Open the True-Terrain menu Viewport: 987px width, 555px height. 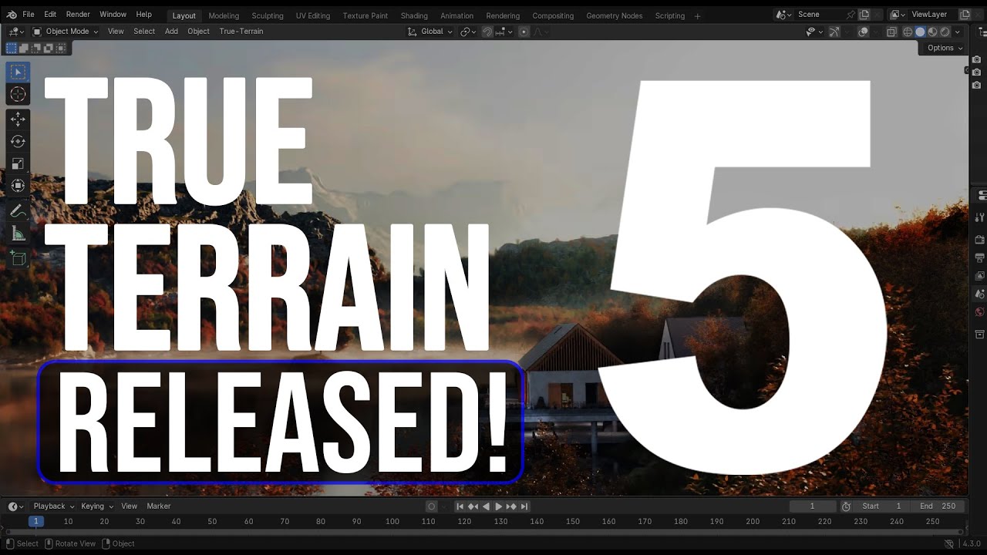tap(241, 32)
